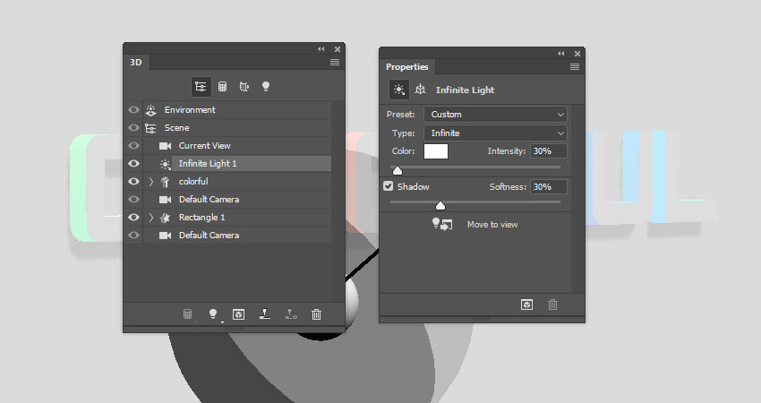Hide Infinite Light 1 via eye icon

pos(133,164)
